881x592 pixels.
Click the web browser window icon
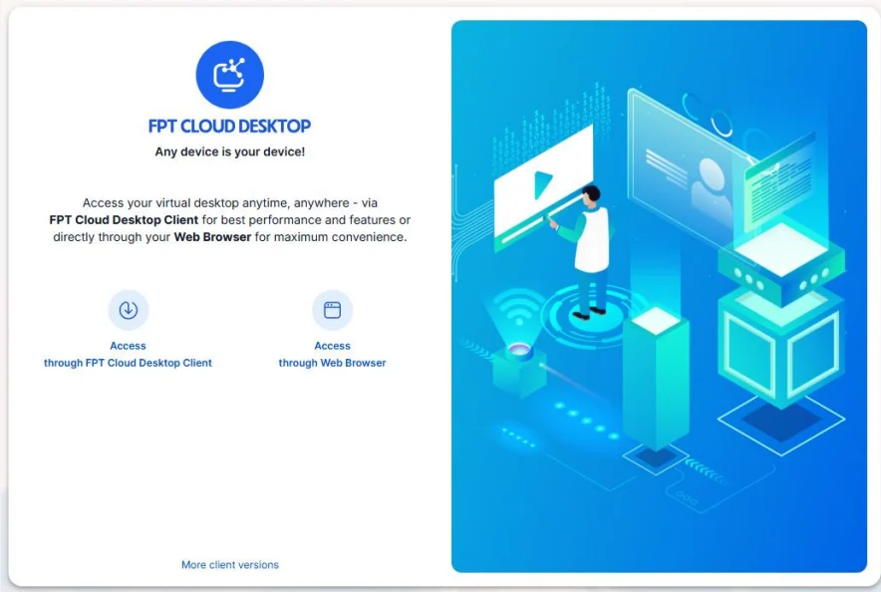[x=332, y=310]
